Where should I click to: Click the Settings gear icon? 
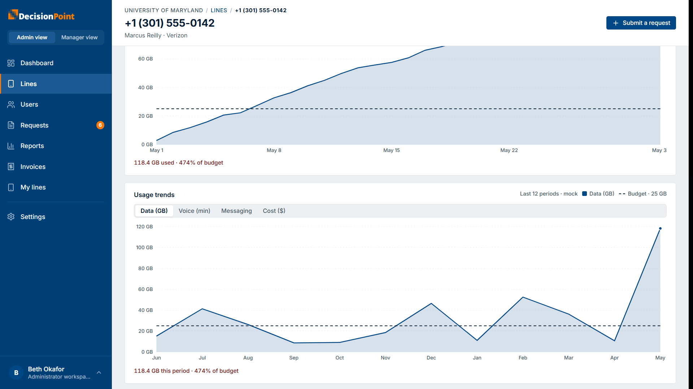(11, 217)
